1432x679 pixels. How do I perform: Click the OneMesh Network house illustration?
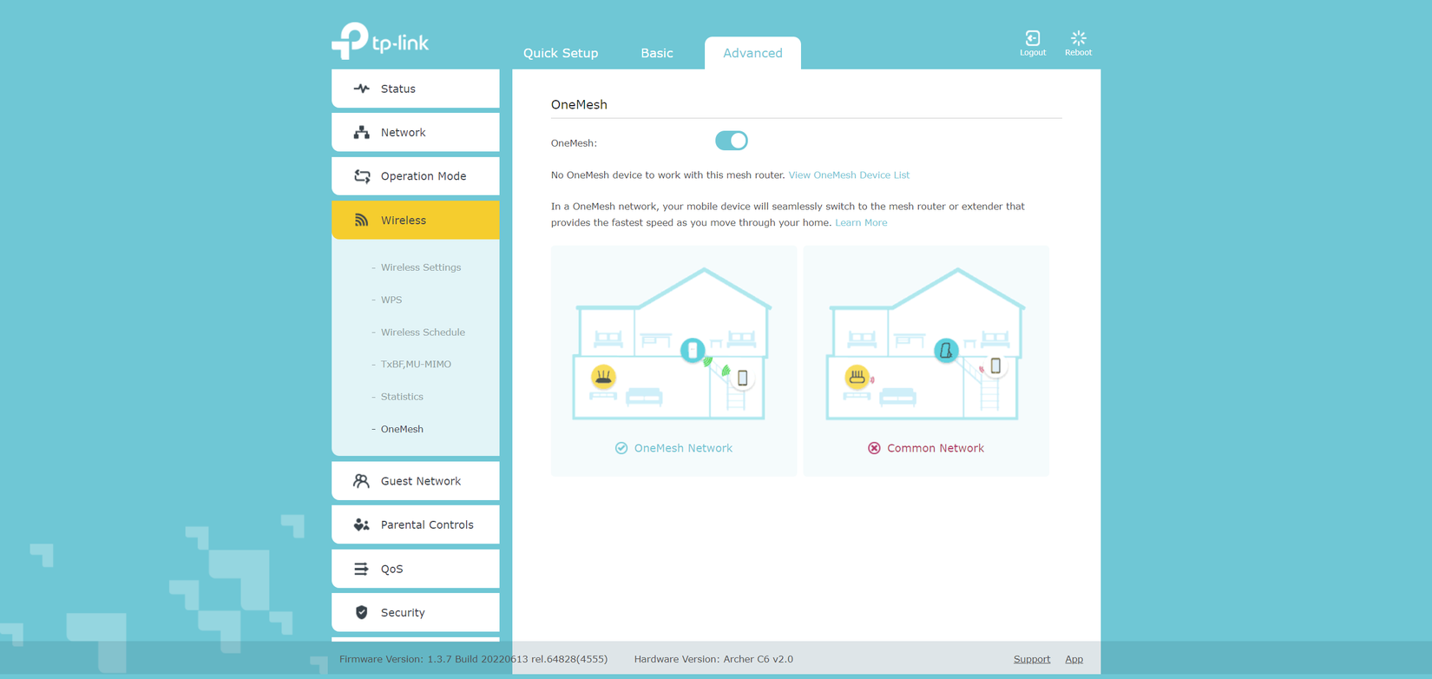point(673,344)
